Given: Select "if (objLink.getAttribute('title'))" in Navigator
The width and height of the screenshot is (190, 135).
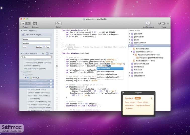Looking at the screenshot, I should click(151, 58).
